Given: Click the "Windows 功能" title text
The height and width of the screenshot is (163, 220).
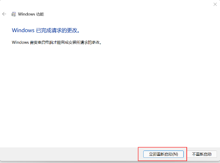Looking at the screenshot, I should (x=31, y=14).
